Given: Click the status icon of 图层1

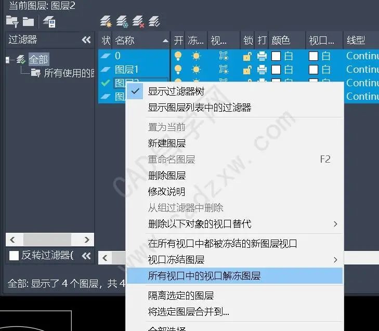Looking at the screenshot, I should [106, 70].
